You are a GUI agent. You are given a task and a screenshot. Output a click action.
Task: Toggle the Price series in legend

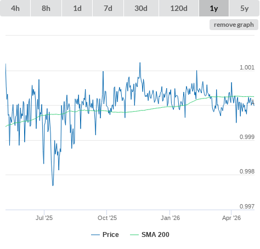coord(111,235)
